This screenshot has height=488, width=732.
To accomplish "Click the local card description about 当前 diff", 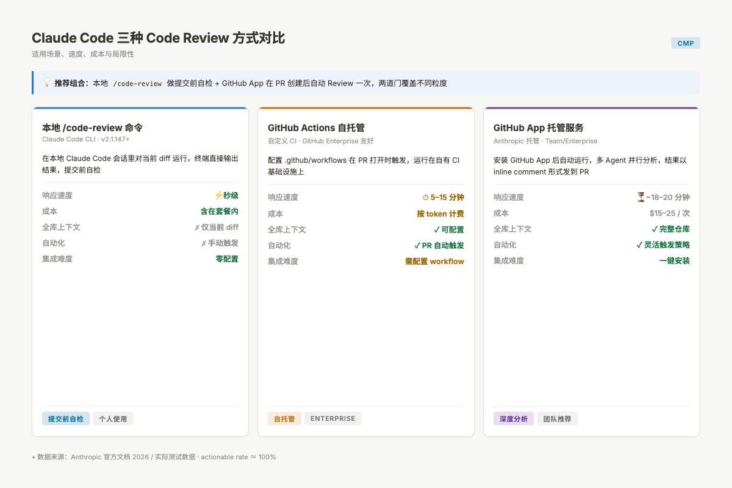I will tap(140, 164).
